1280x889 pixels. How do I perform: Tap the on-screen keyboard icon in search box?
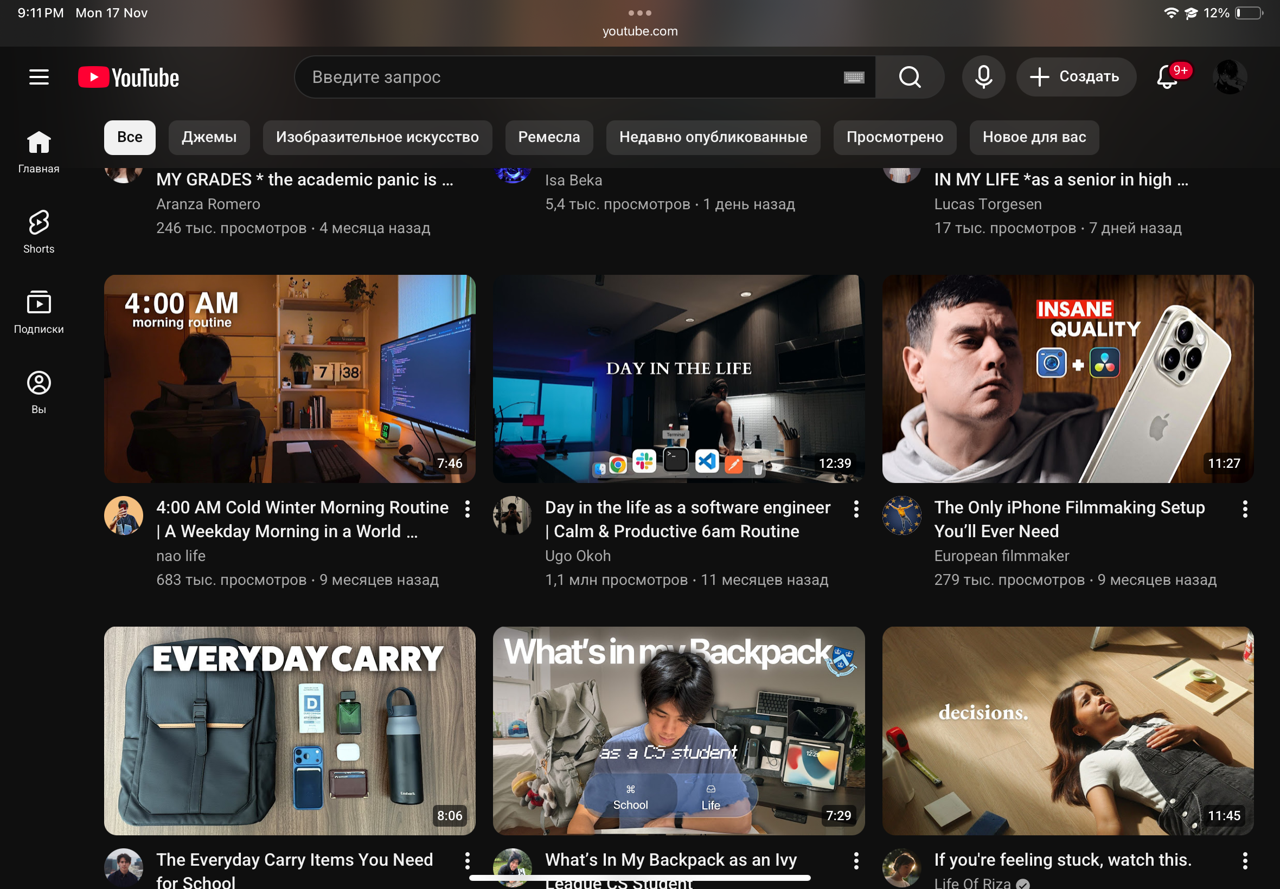854,78
